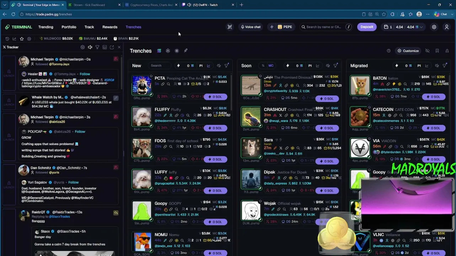Screen dimensions: 456x256
Task: Open the P1 preset in Soon column
Action: click(x=310, y=66)
